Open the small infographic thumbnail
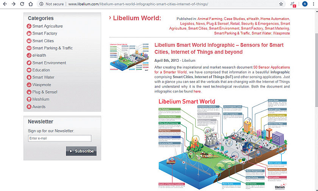 [129, 57]
